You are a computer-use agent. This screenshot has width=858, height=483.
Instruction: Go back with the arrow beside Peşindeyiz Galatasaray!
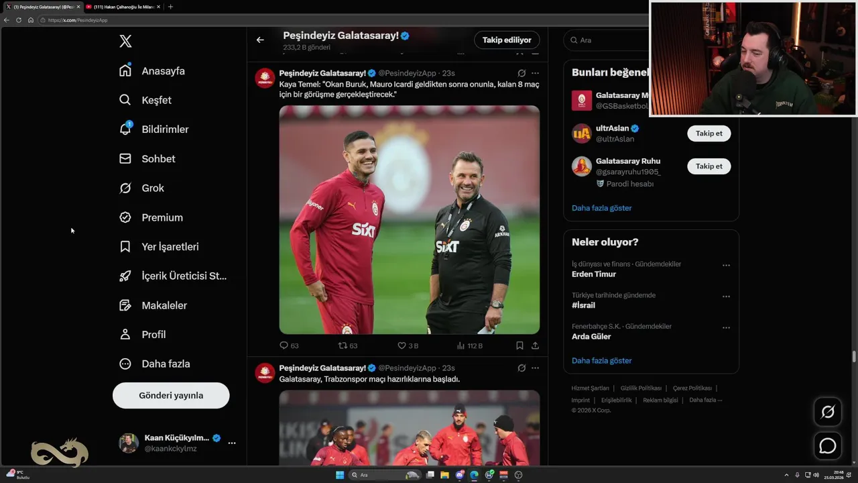point(260,40)
